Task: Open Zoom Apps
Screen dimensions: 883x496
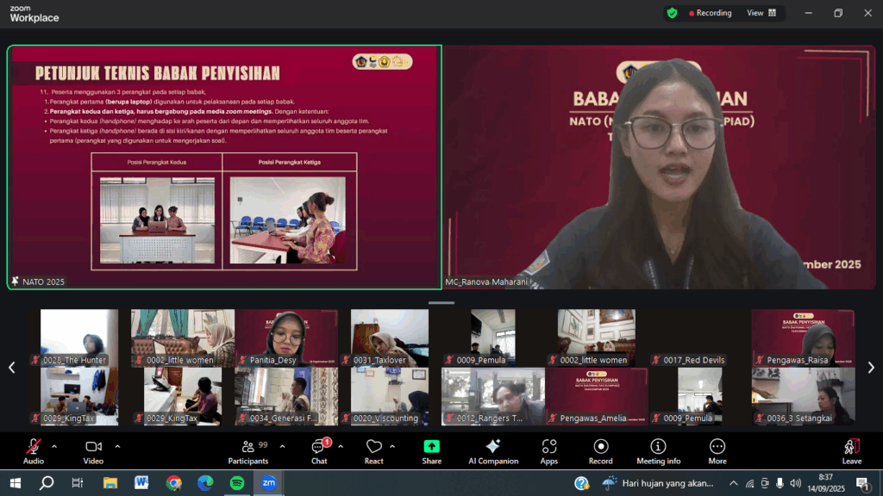Action: coord(549,449)
